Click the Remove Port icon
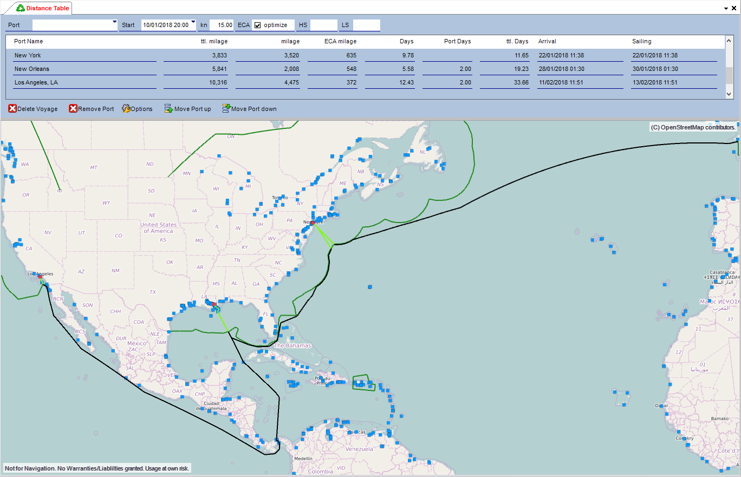The height and width of the screenshot is (477, 741). pyautogui.click(x=73, y=108)
